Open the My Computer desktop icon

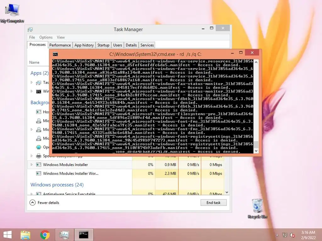[x=12, y=13]
